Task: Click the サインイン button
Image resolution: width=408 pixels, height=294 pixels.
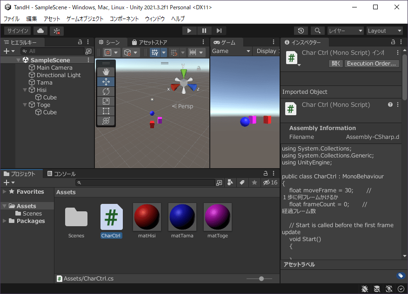Action: click(17, 31)
